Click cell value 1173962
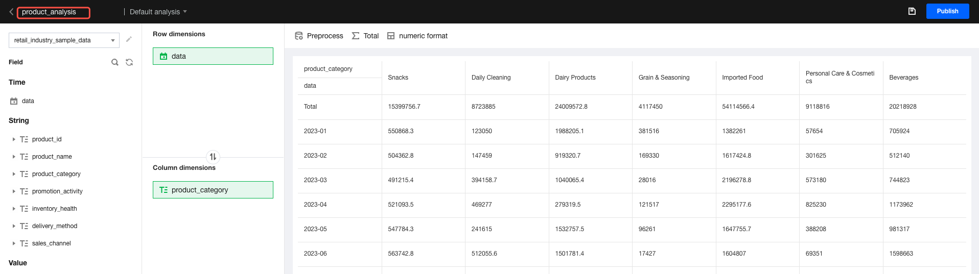 [x=901, y=205]
